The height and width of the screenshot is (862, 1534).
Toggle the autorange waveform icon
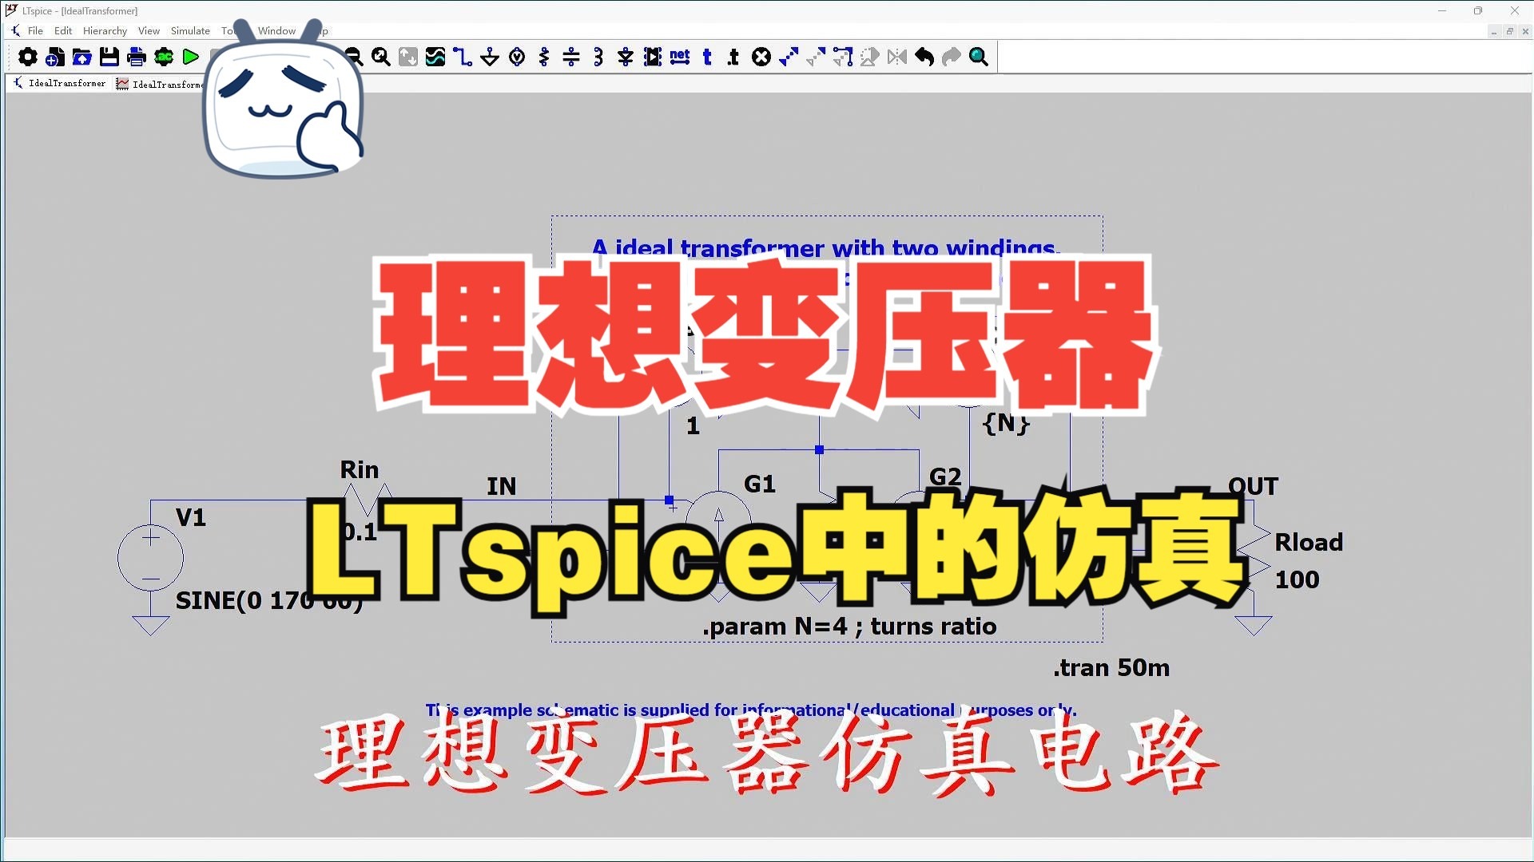[435, 57]
